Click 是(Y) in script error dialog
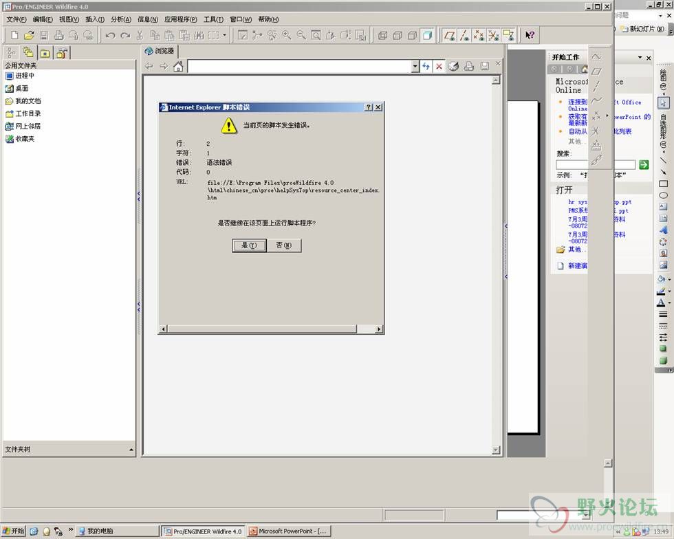The height and width of the screenshot is (539, 674). click(249, 245)
